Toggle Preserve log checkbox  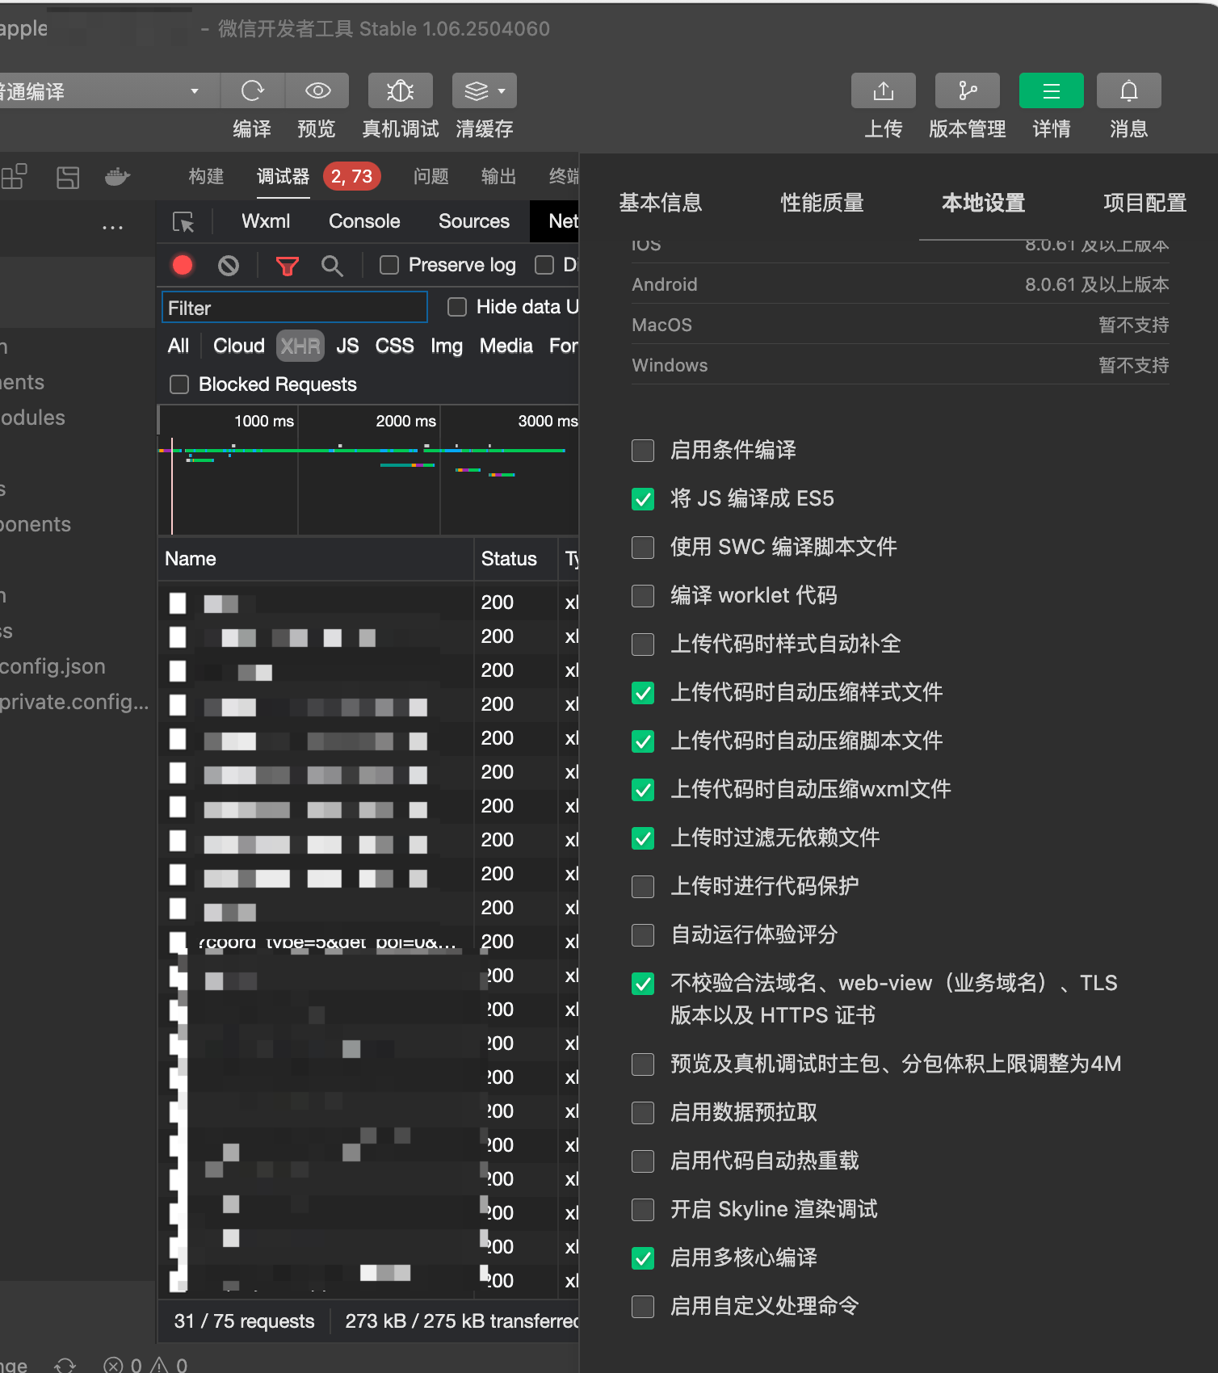[389, 265]
